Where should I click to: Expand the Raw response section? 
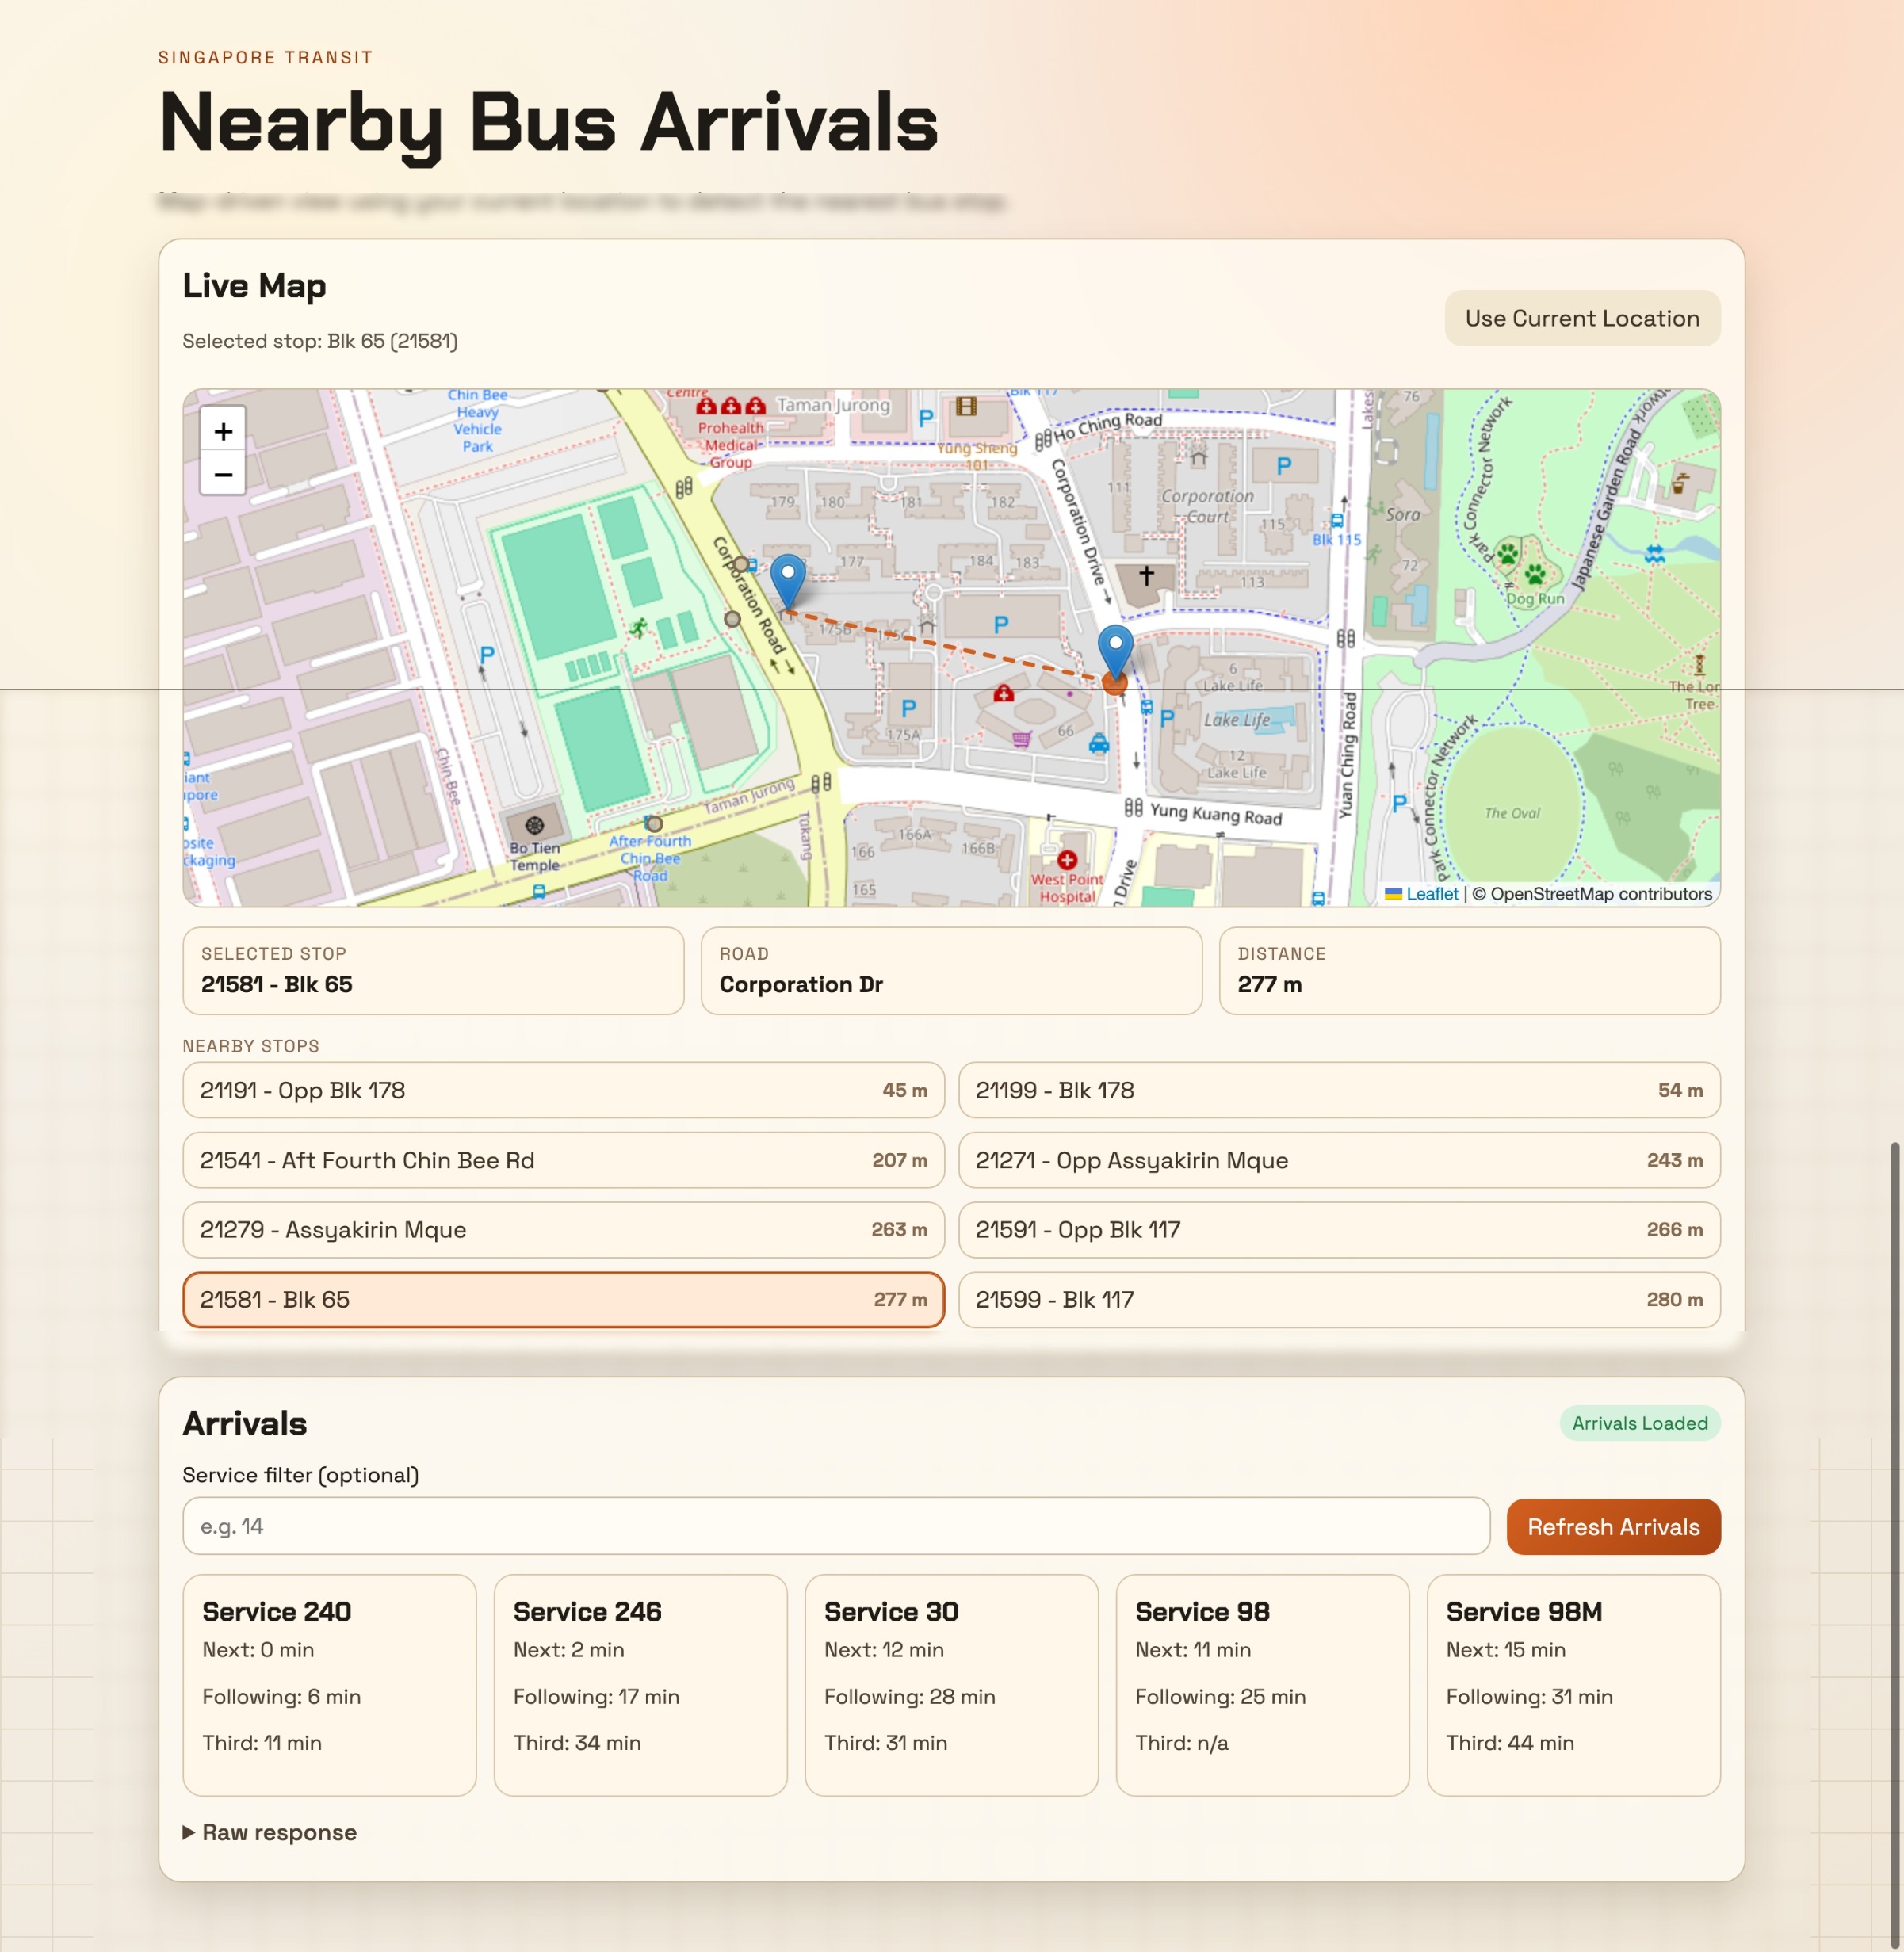[270, 1832]
